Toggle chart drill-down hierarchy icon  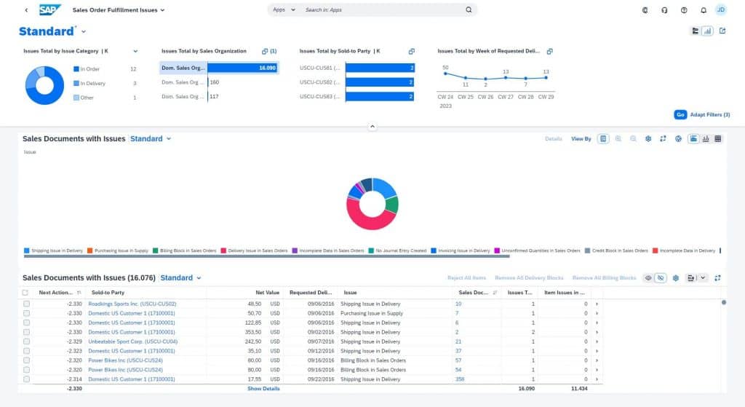(603, 139)
